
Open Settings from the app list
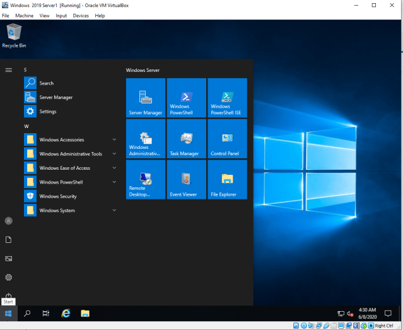coord(47,112)
